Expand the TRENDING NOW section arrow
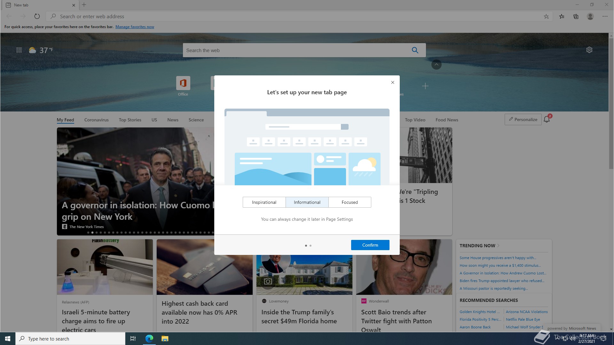Viewport: 614px width, 345px height. click(498, 246)
